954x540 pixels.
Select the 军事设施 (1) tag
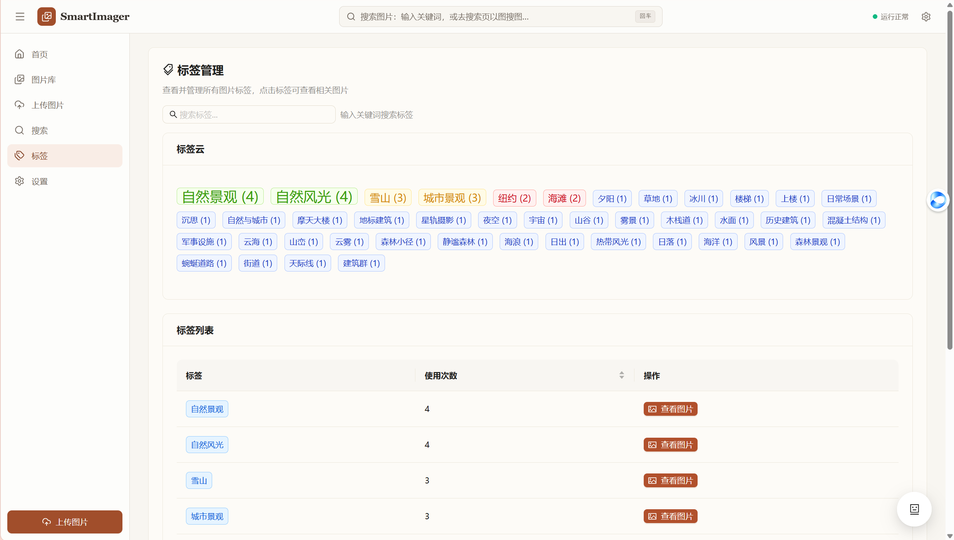tap(204, 242)
